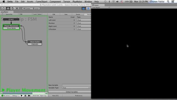Select the Left Limit variable row

pos(69,20)
